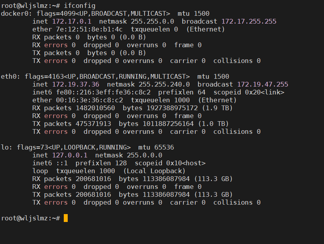Click the eth0 MAC address 00:16:3e:36:c8:c2
324x244 pixels.
pyautogui.click(x=89, y=100)
